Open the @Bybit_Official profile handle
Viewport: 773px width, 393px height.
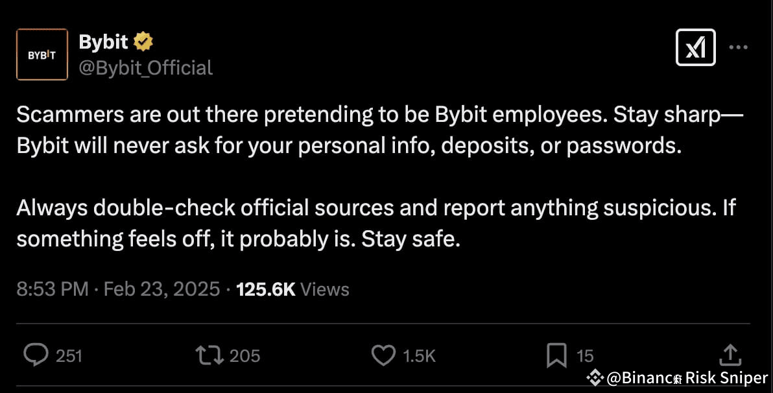(x=146, y=67)
